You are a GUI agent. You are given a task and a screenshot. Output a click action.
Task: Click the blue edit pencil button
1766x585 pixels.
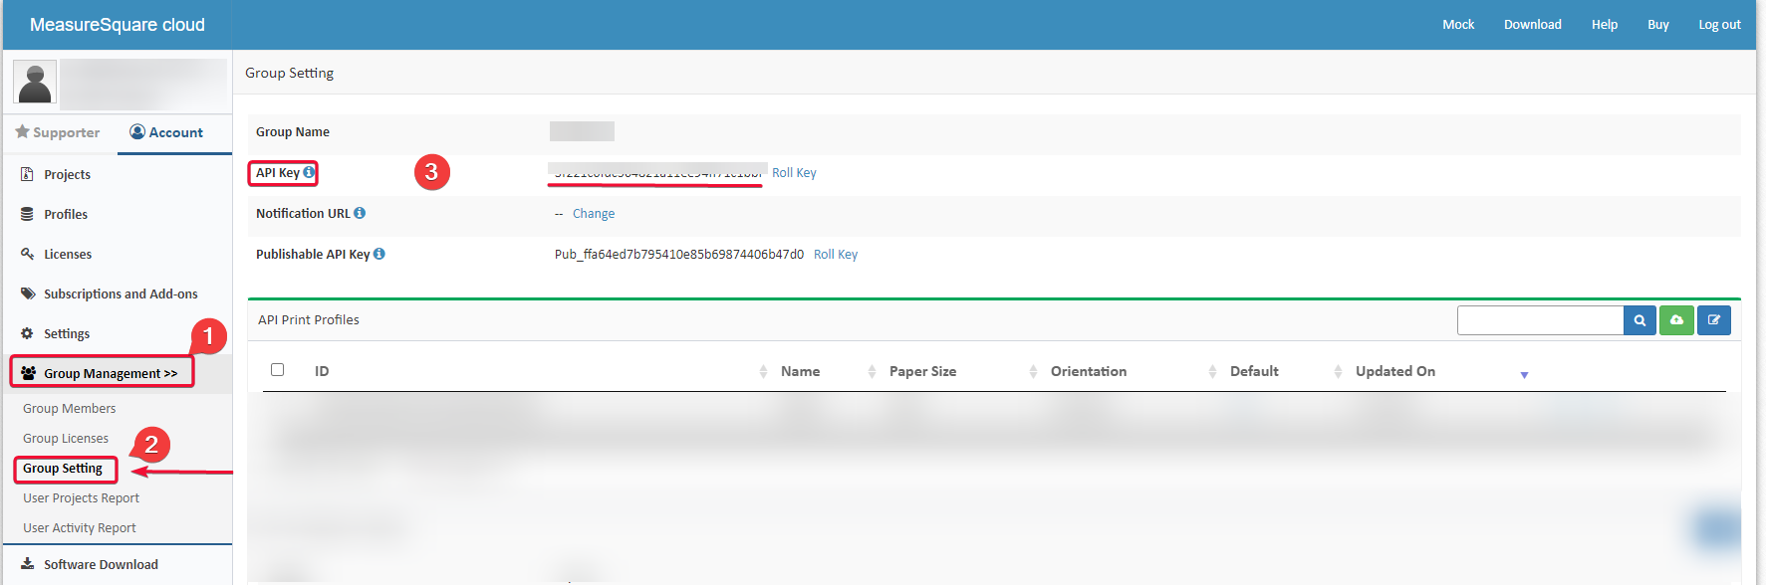[x=1714, y=320]
